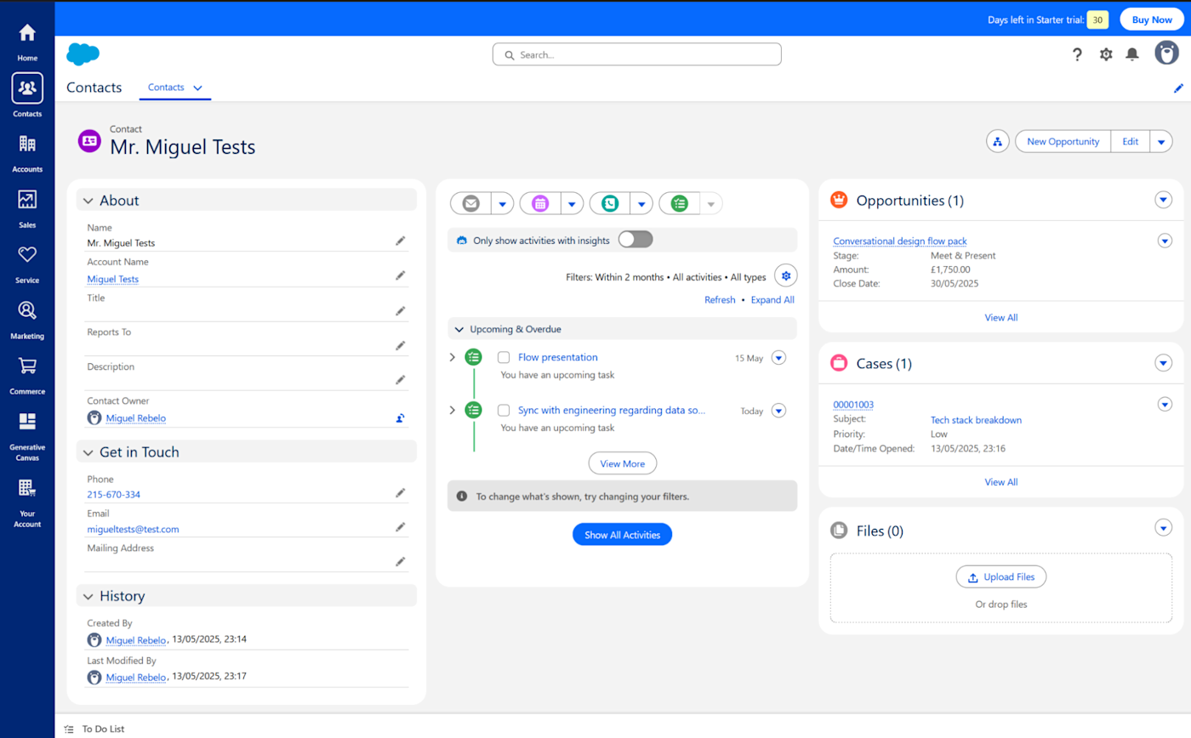Collapse the About section

88,201
